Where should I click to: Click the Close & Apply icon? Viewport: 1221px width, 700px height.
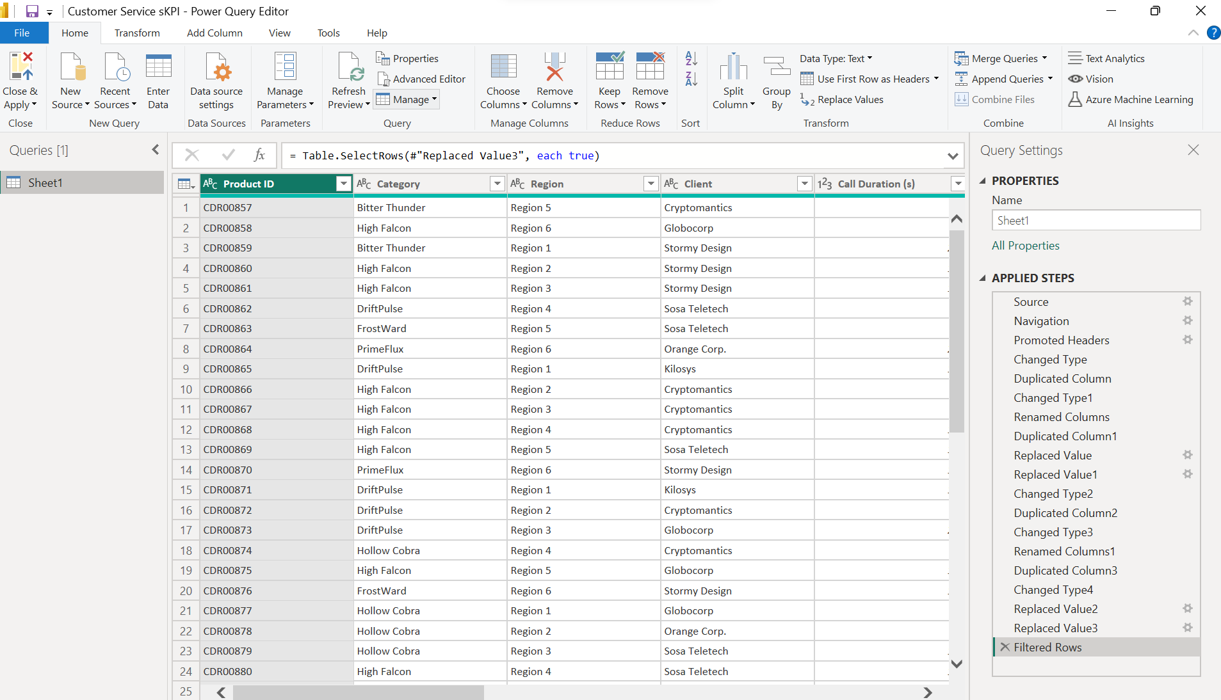[20, 67]
